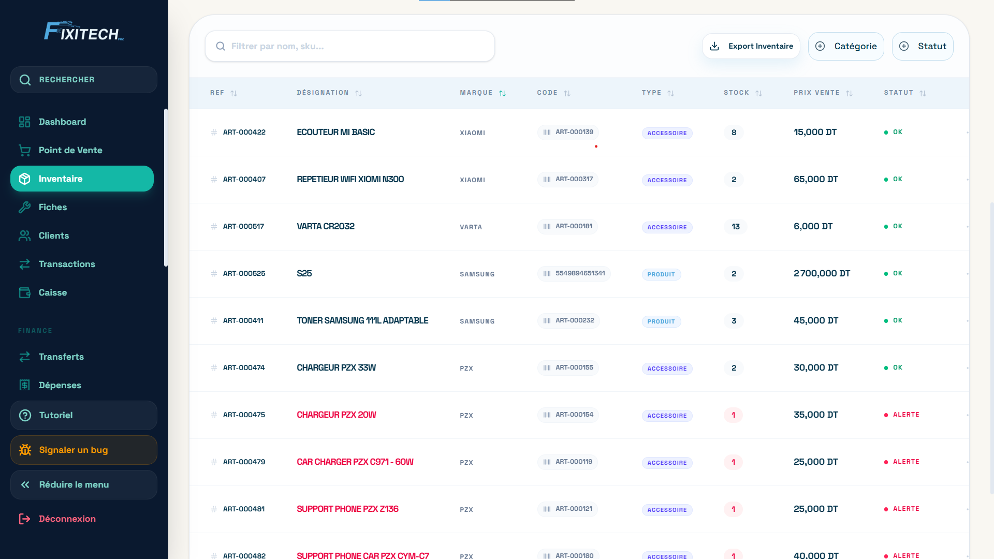This screenshot has height=559, width=994.
Task: Open the Dashboard page
Action: [x=82, y=122]
